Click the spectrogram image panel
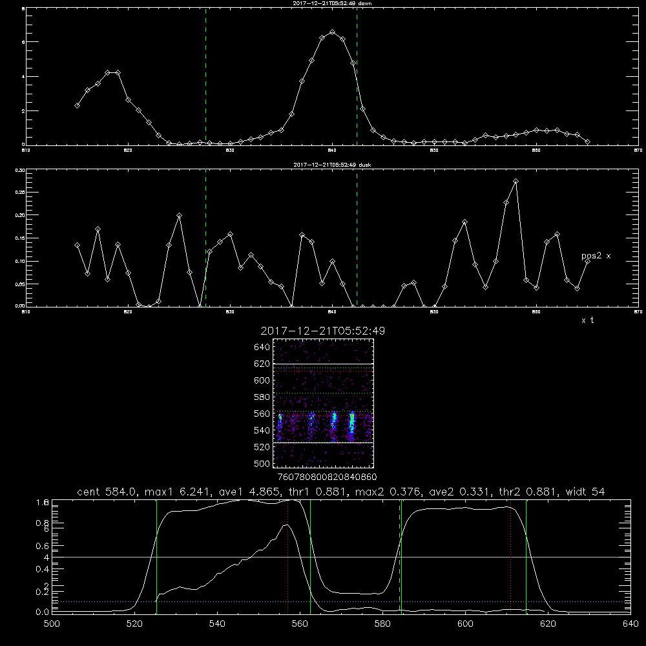646x646 pixels. [323, 403]
